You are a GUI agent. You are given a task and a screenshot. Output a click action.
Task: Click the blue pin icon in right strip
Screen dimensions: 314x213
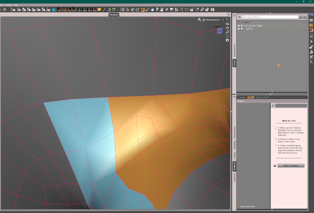pos(311,15)
